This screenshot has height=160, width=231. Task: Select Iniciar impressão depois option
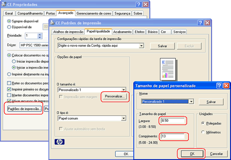click(14, 61)
